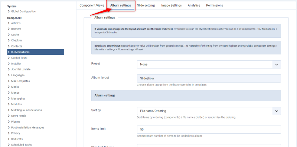Open News Feeds settings
The width and height of the screenshot is (297, 147).
[19, 116]
